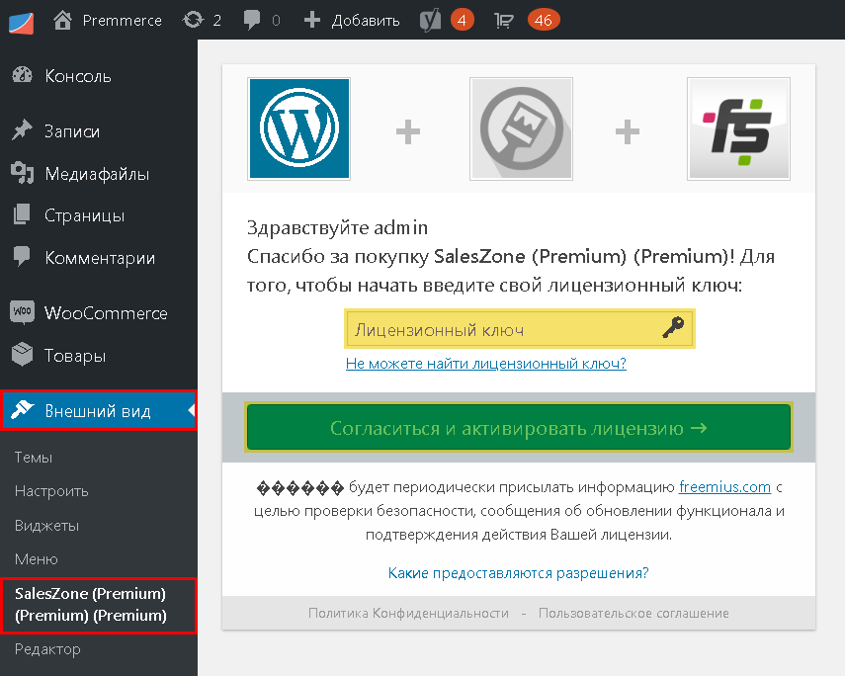The image size is (845, 676).
Task: Click the speech bubble icon next to Комментарии
Action: (22, 257)
